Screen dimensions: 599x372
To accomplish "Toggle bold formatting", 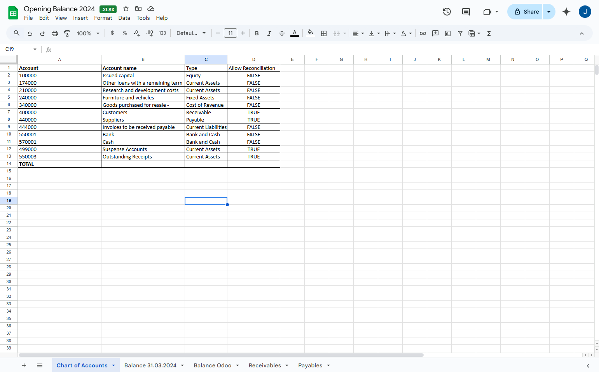I will click(x=257, y=33).
